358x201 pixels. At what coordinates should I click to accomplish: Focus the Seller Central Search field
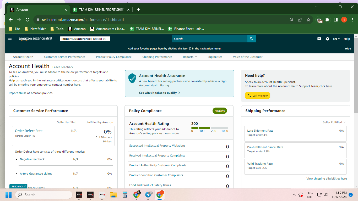point(210,39)
